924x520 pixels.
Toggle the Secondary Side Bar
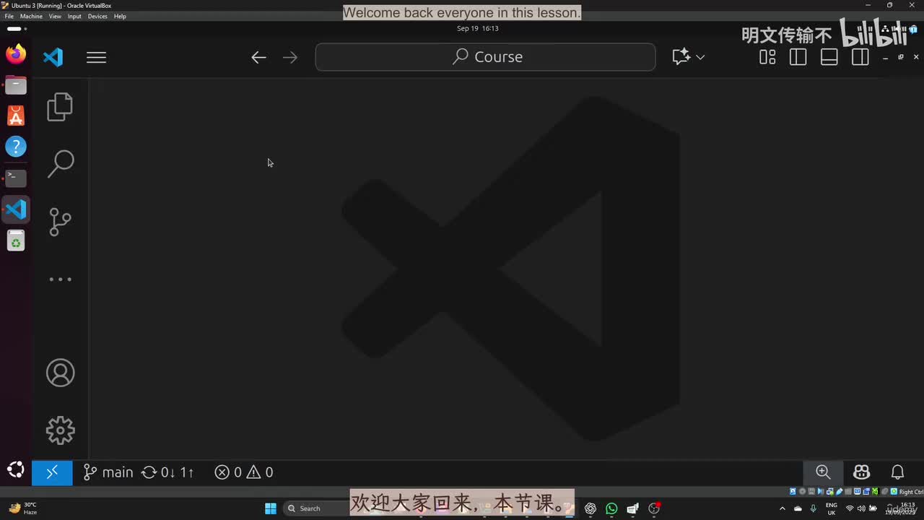tap(860, 57)
